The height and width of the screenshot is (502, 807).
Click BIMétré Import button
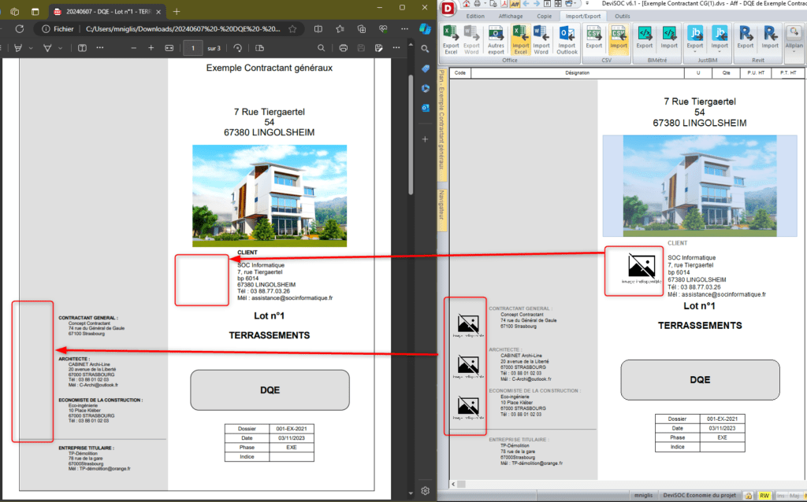click(669, 37)
